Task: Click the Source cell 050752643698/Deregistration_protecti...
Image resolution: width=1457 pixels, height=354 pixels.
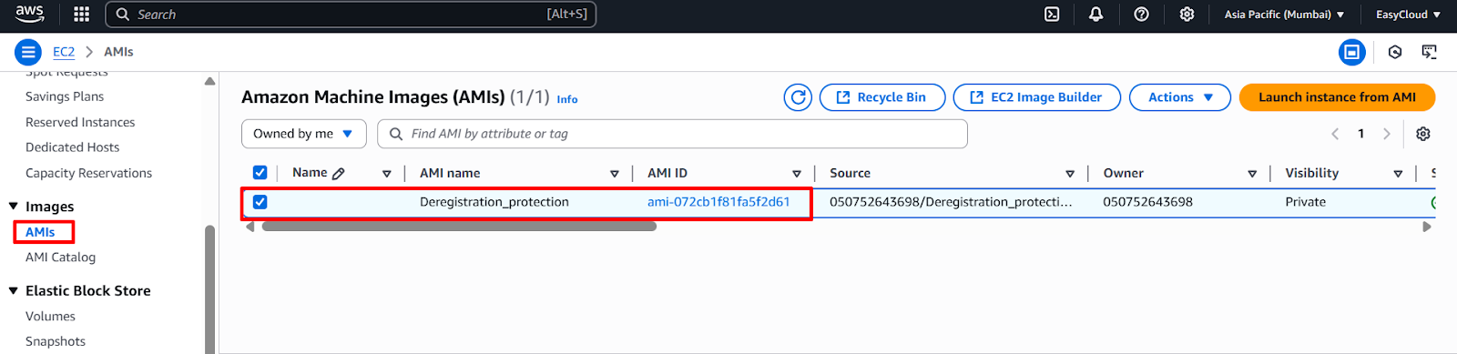Action: (x=951, y=202)
